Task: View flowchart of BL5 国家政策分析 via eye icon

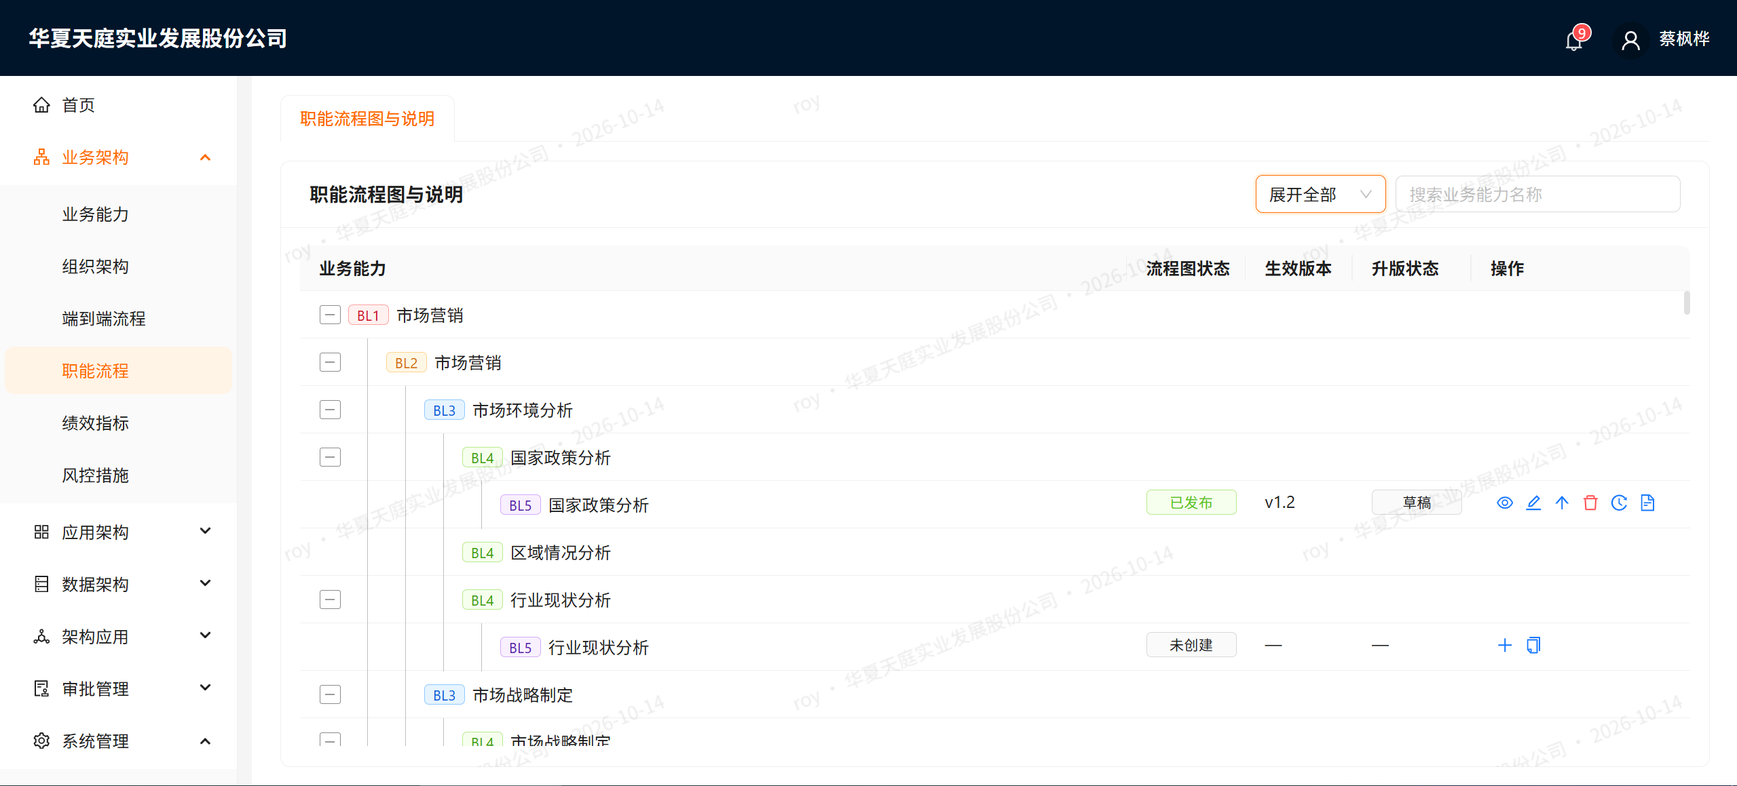Action: pyautogui.click(x=1505, y=503)
